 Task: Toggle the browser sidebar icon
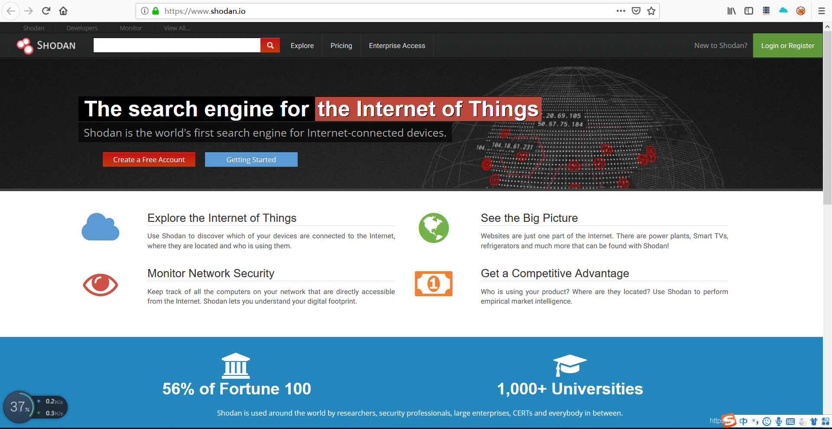(x=749, y=11)
